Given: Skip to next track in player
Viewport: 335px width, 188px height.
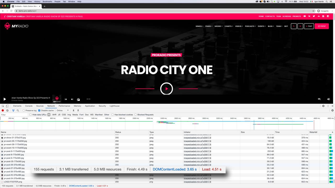Looking at the screenshot, I should [x=72, y=99].
